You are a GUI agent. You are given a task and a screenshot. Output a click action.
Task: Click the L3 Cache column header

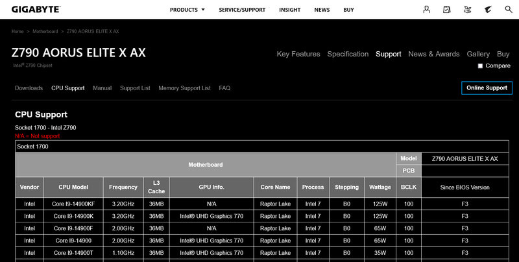pyautogui.click(x=156, y=187)
